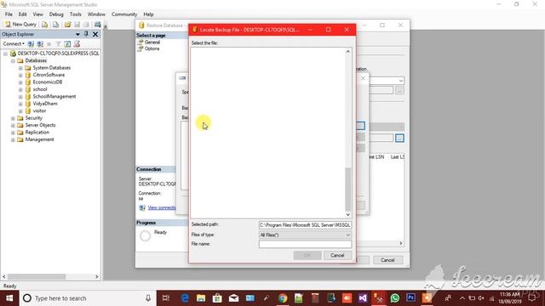Click the file list scrollbar up arrow
This screenshot has height=306, width=545.
(x=348, y=51)
